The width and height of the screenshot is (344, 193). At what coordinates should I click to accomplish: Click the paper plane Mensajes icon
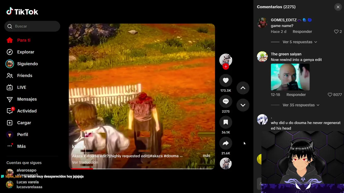(10, 99)
